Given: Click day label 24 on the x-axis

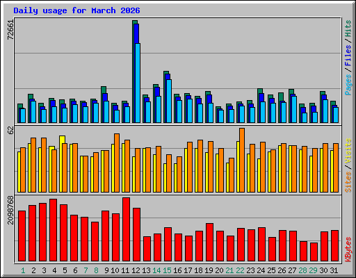Looking at the screenshot, I should tap(261, 270).
